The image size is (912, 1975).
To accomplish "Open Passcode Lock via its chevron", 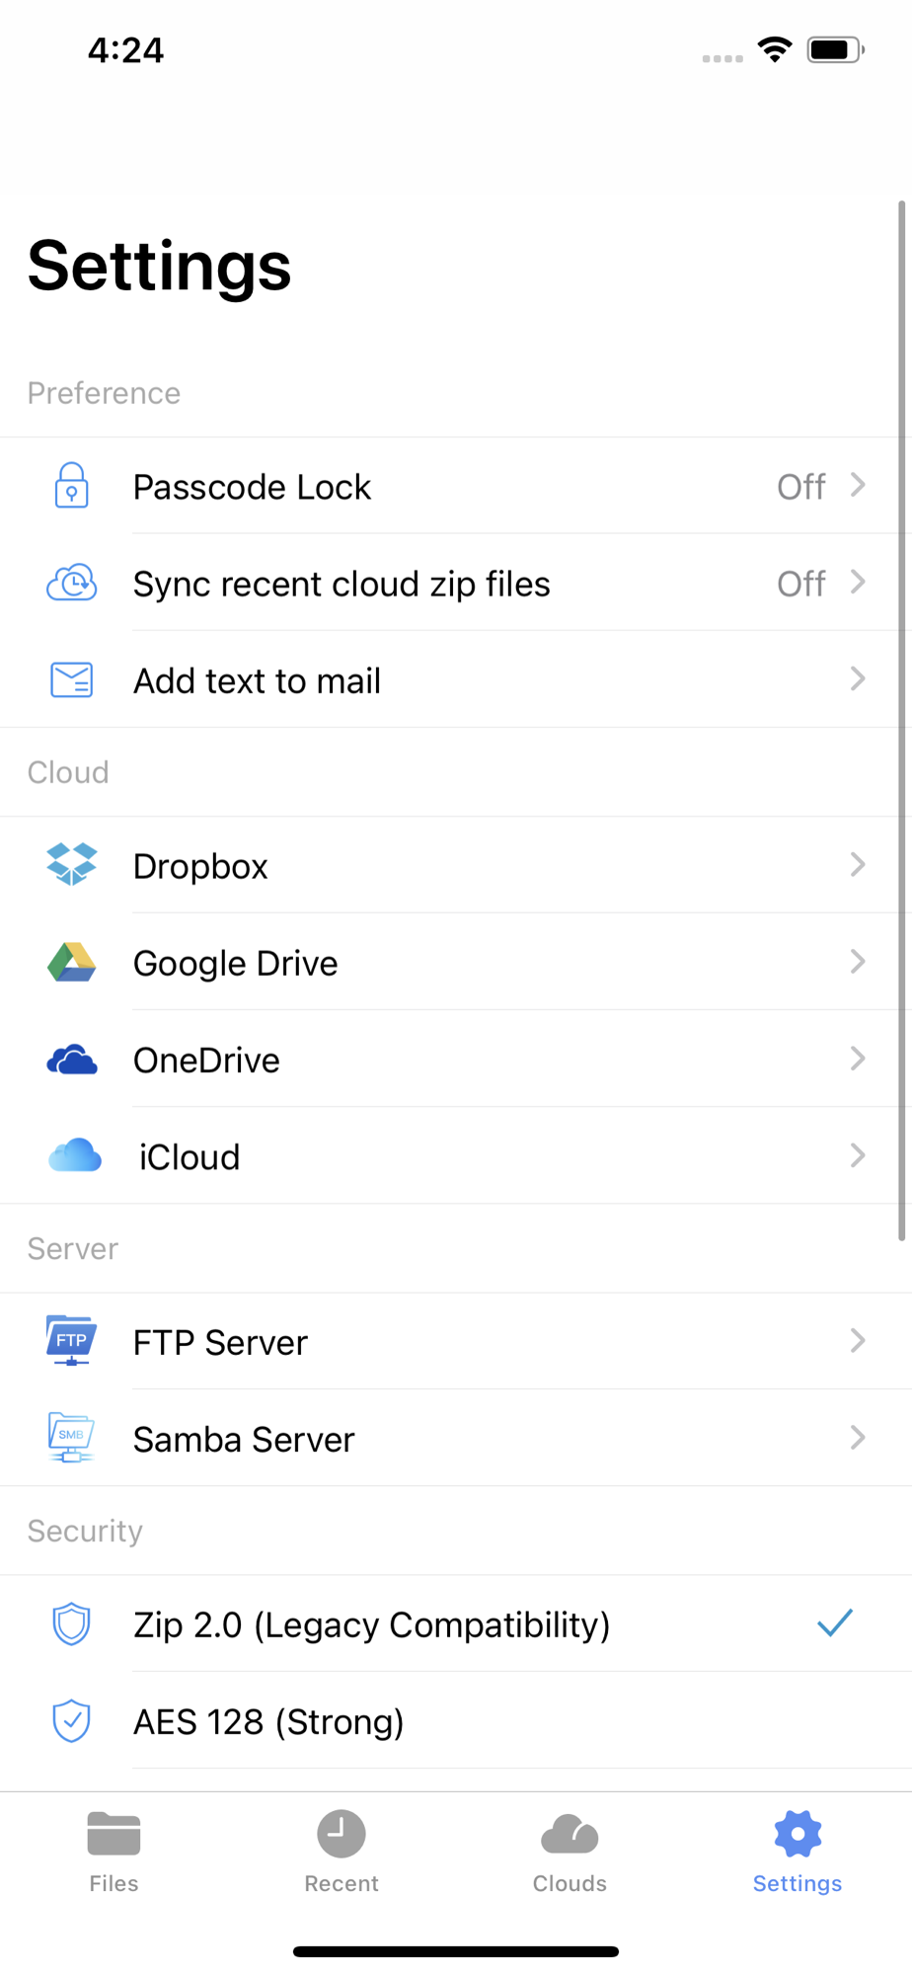I will [858, 485].
